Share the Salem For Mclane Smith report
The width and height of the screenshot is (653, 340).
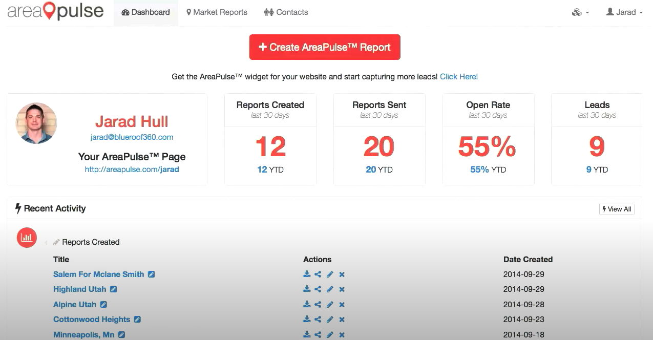coord(318,274)
